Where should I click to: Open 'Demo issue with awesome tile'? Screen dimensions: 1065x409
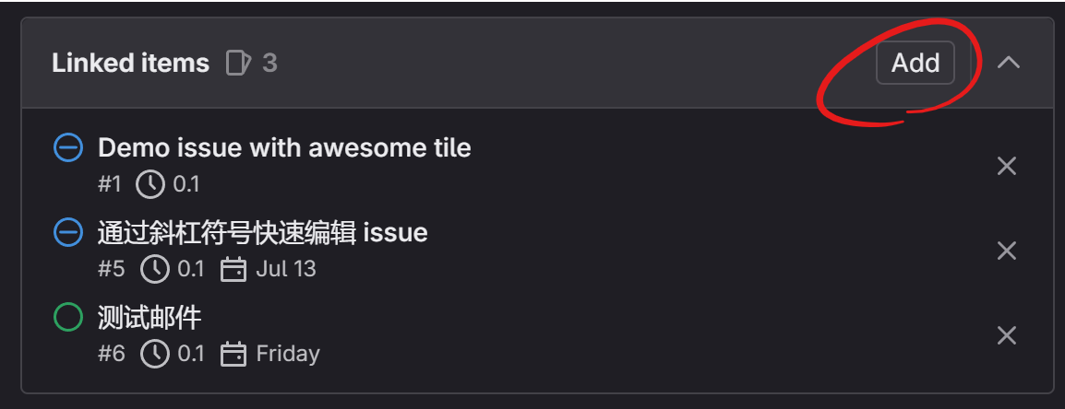(x=284, y=147)
